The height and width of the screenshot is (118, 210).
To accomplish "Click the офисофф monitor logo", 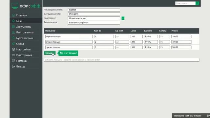I will (15, 6).
